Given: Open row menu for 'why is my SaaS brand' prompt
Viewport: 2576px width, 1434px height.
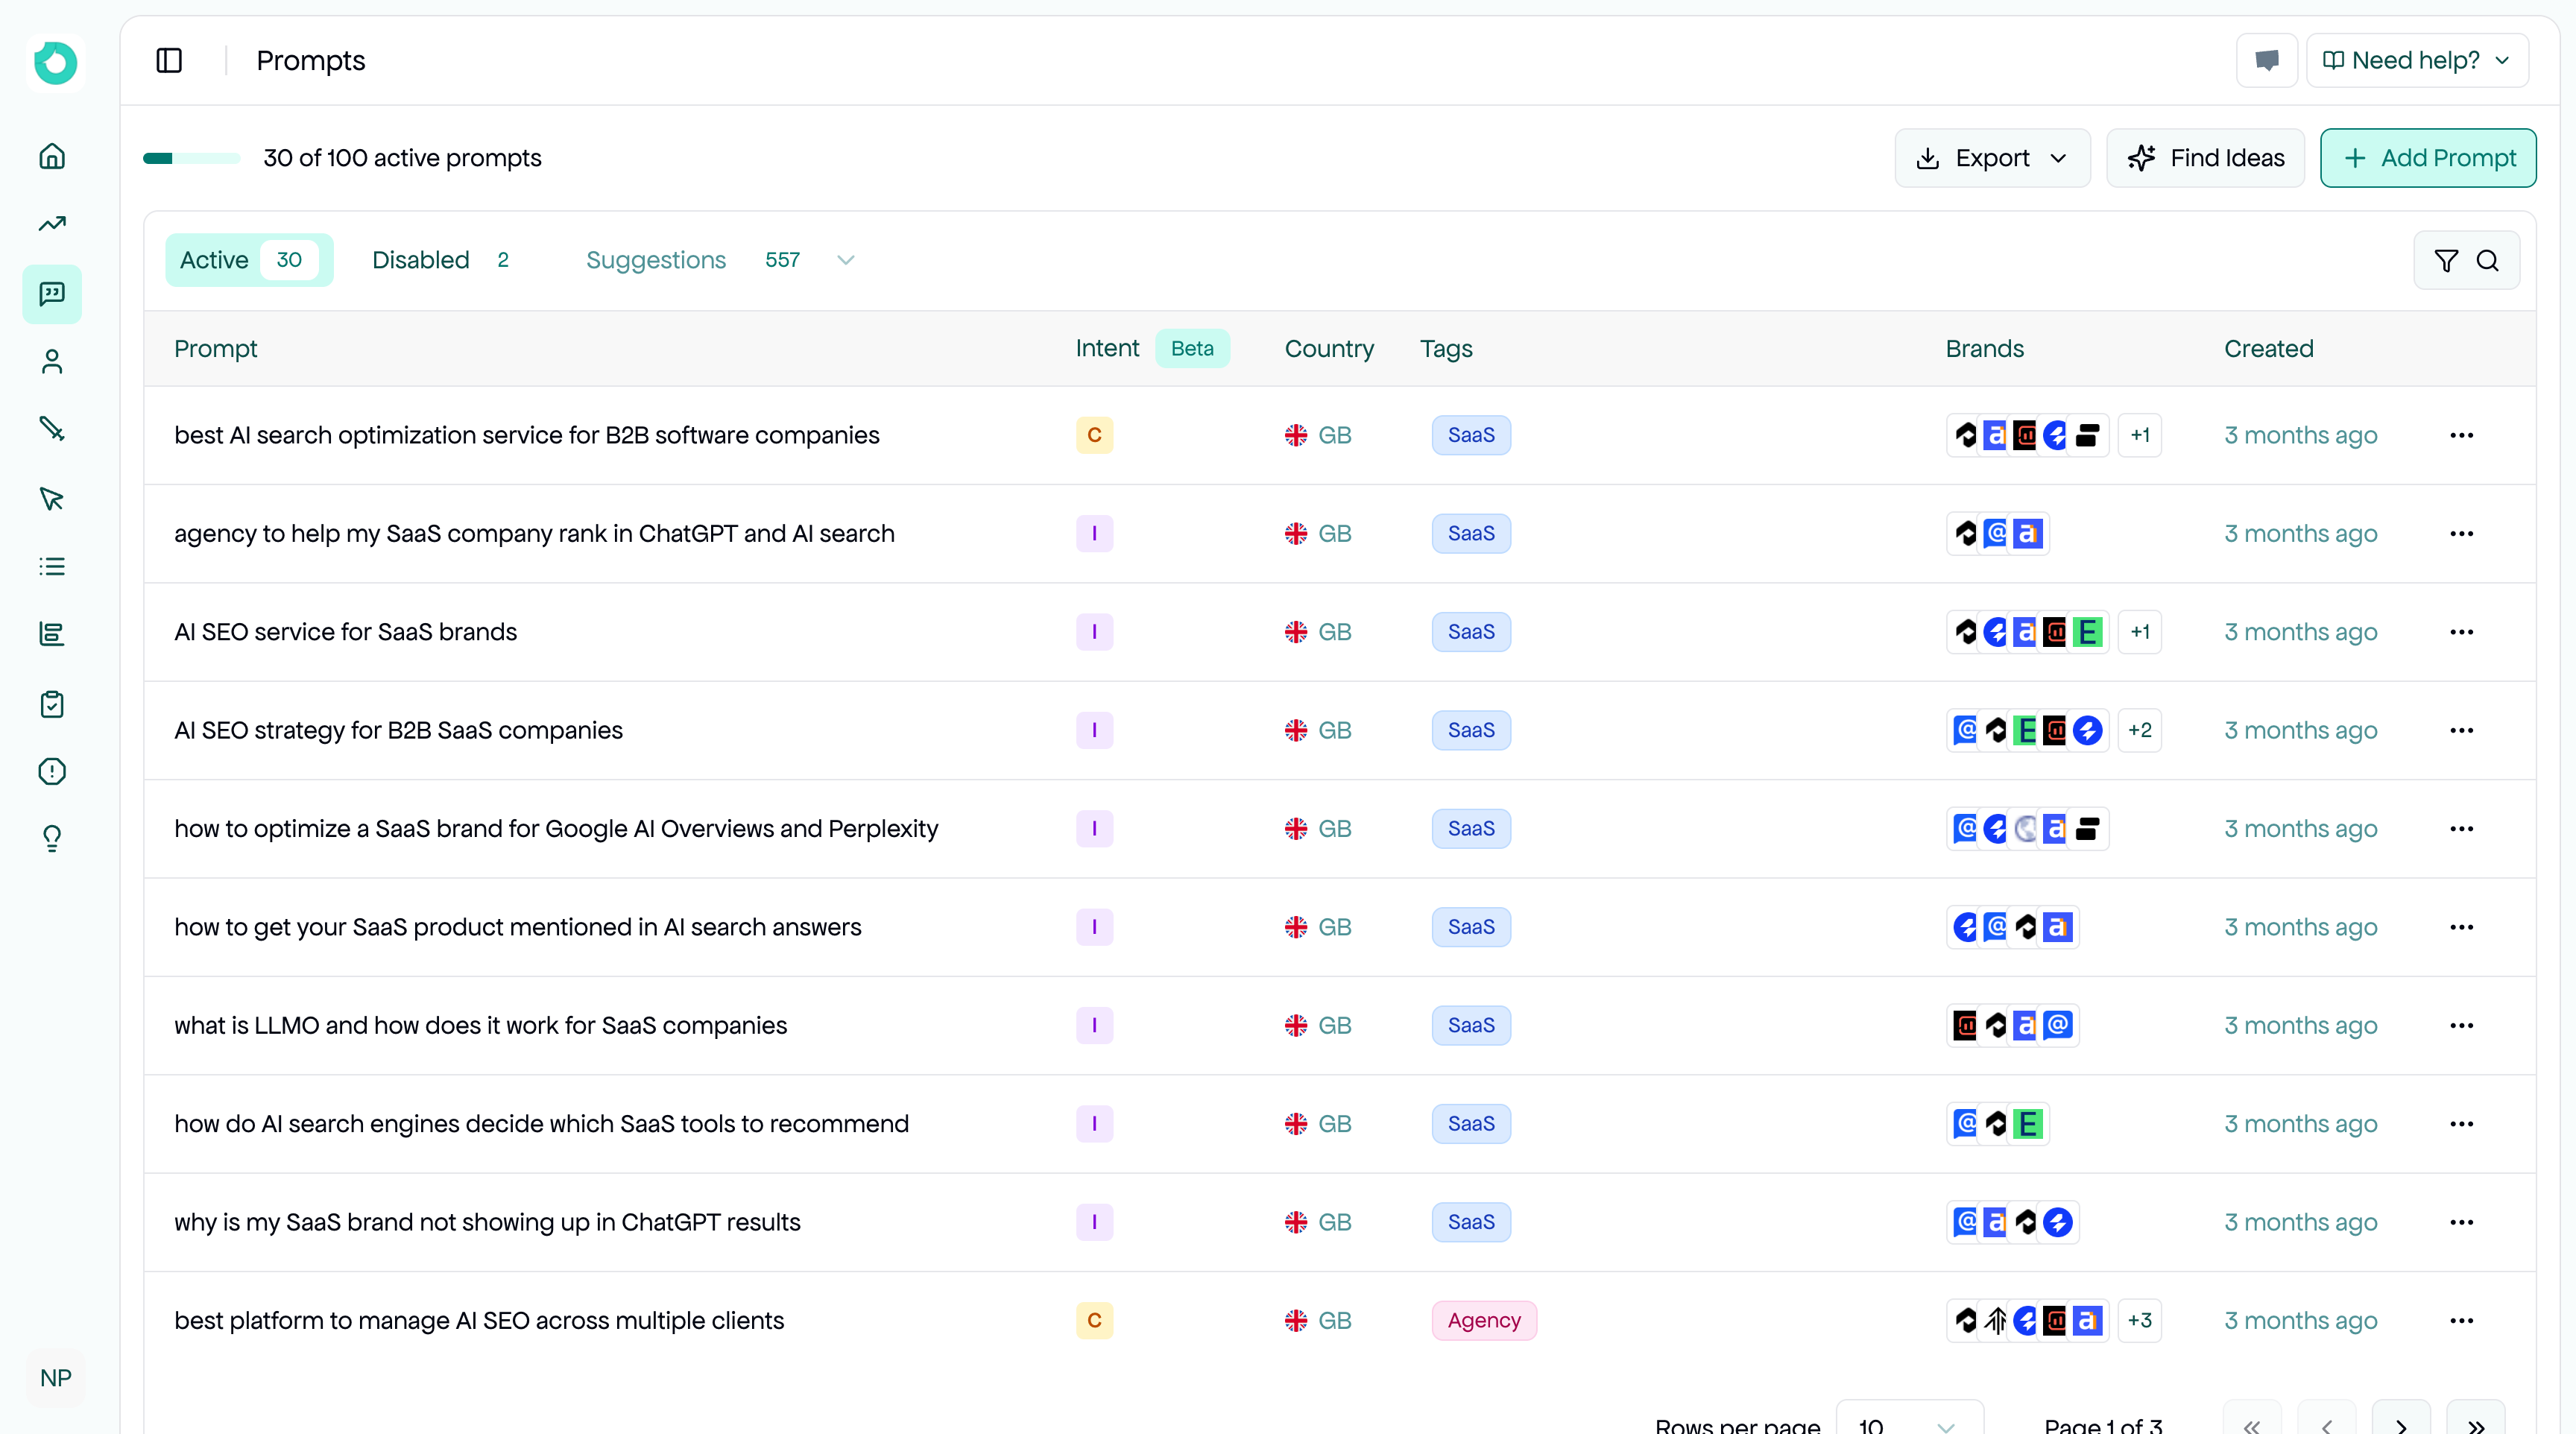Looking at the screenshot, I should point(2462,1222).
